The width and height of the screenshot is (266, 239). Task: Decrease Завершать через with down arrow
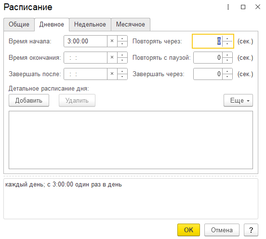pyautogui.click(x=227, y=77)
